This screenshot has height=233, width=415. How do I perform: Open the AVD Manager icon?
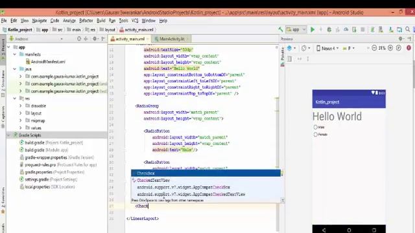381,30
